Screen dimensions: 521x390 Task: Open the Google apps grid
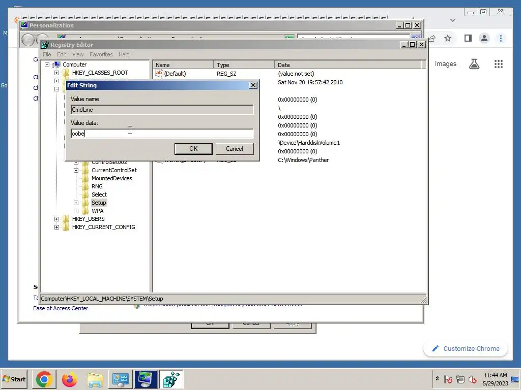point(499,64)
